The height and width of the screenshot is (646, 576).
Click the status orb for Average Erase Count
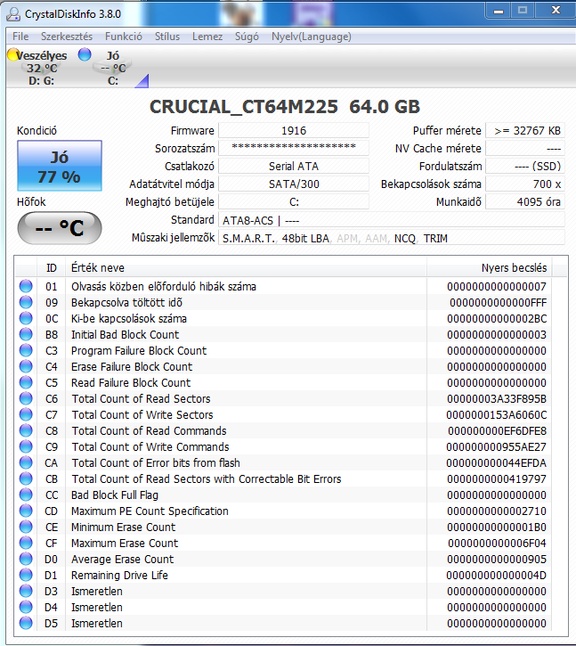click(26, 560)
